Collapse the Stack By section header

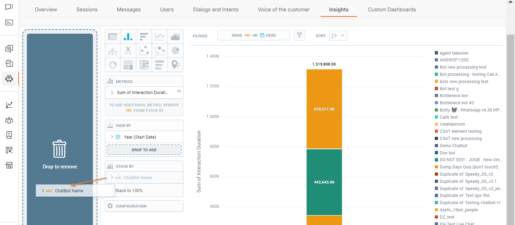pos(144,166)
